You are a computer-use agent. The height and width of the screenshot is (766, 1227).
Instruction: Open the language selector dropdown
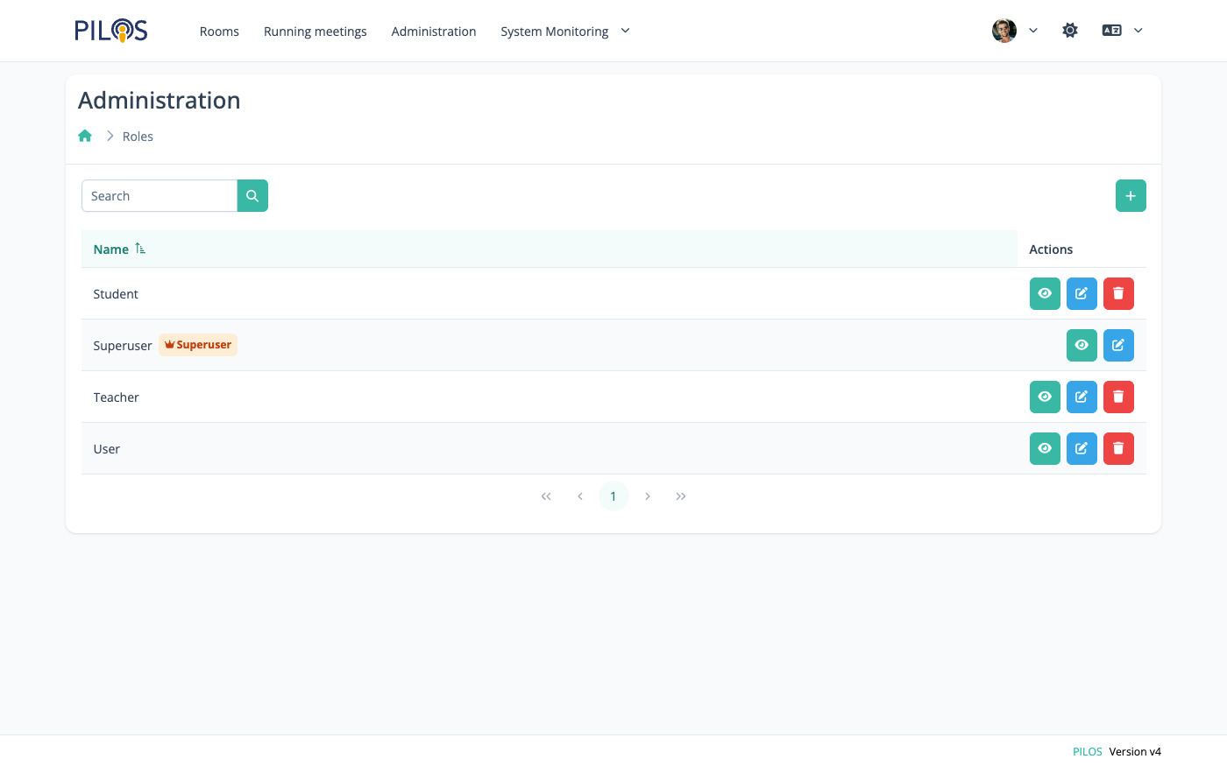tap(1123, 31)
